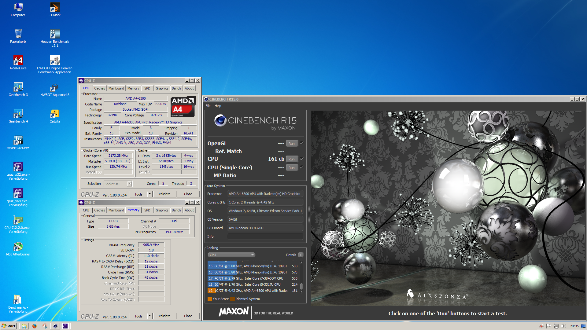587x330 pixels.
Task: Select the Geekbench 3 desktop shortcut
Action: point(18,89)
